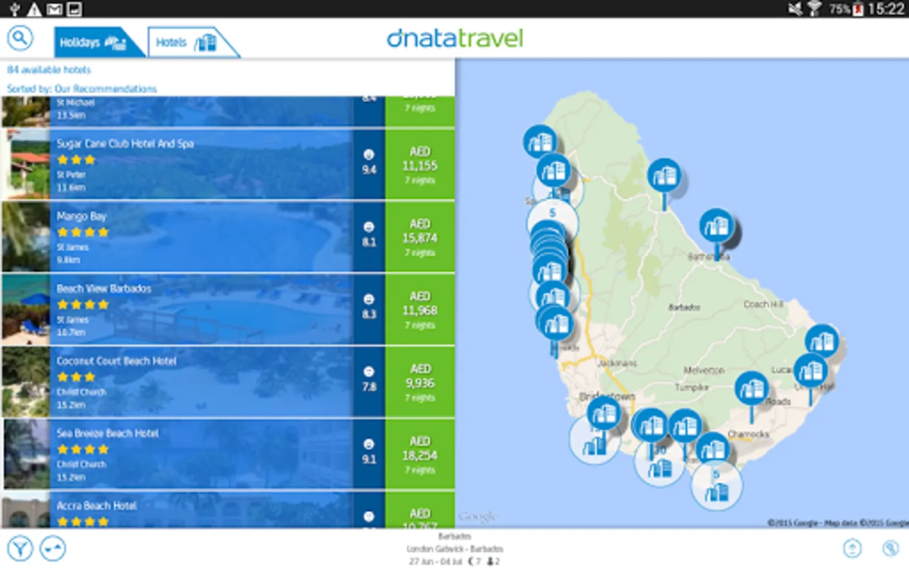The width and height of the screenshot is (909, 568).
Task: Tap Mango Bay four-star rating
Action: [x=83, y=232]
